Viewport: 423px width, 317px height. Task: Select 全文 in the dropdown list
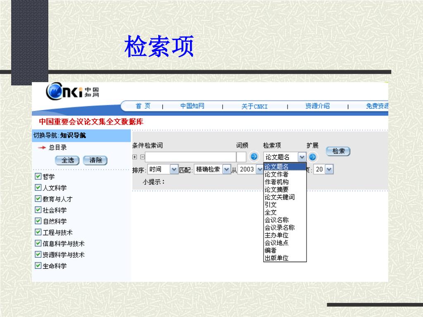click(285, 213)
